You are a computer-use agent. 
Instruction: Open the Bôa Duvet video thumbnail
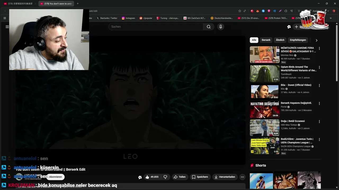click(265, 92)
